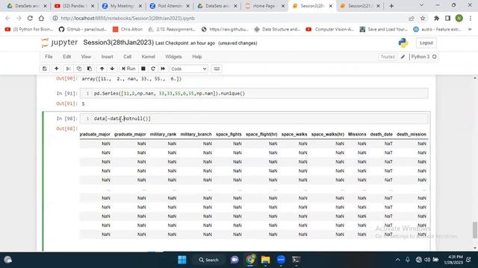Click into code cell In [91]

tap(254, 94)
